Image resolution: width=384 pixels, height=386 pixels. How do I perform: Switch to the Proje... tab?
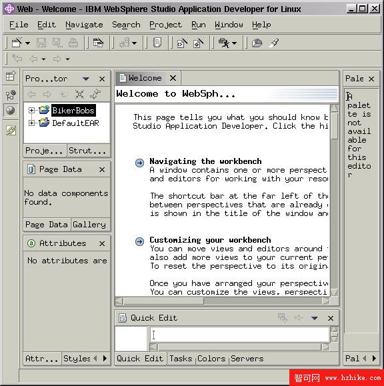(x=45, y=151)
